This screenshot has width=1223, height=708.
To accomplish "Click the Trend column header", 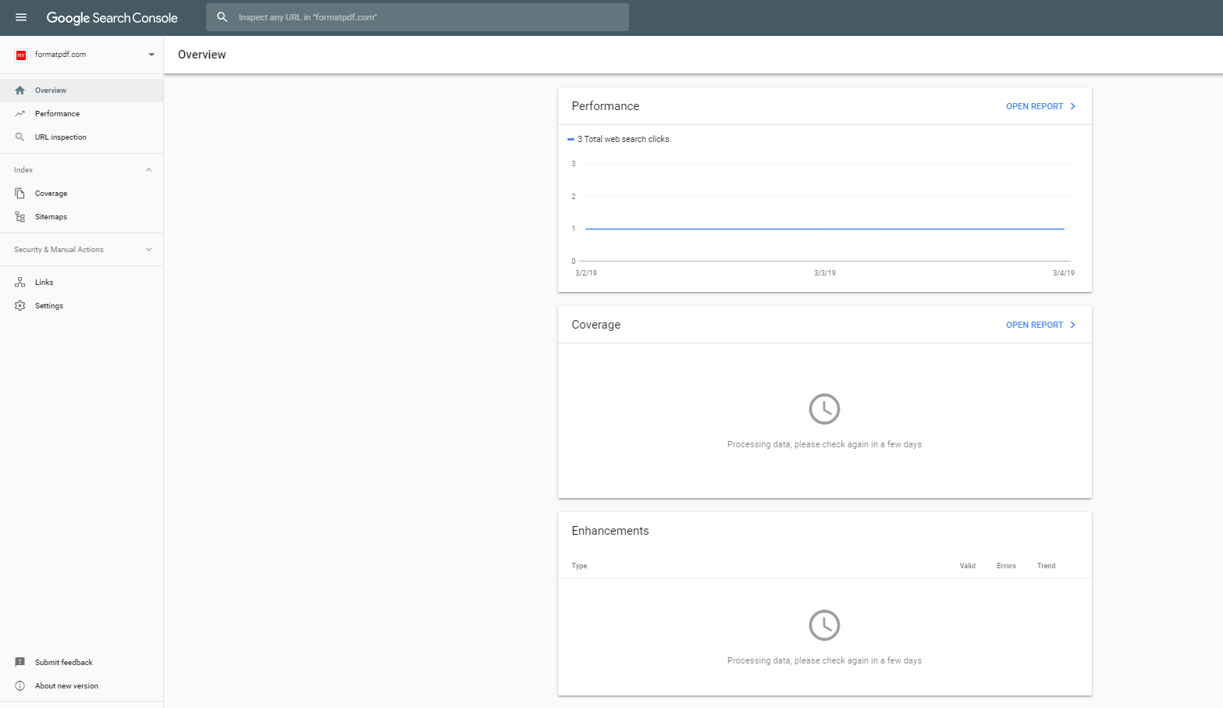I will 1047,566.
